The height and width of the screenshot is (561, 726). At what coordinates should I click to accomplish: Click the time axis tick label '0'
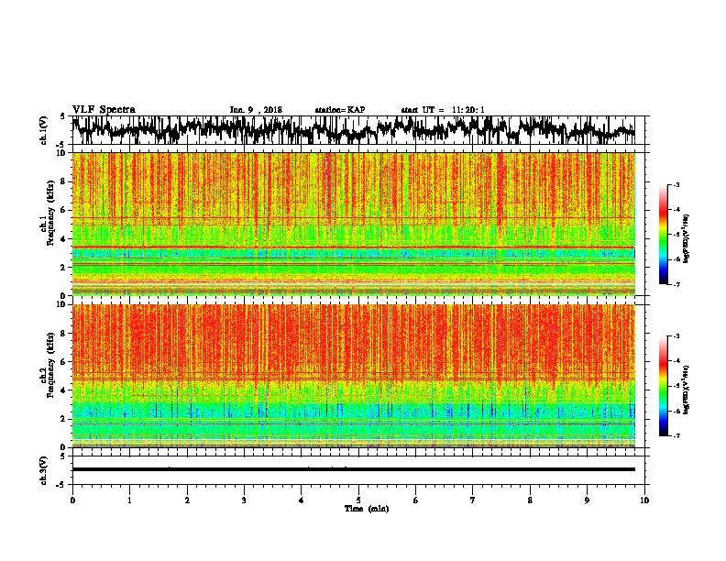click(72, 500)
